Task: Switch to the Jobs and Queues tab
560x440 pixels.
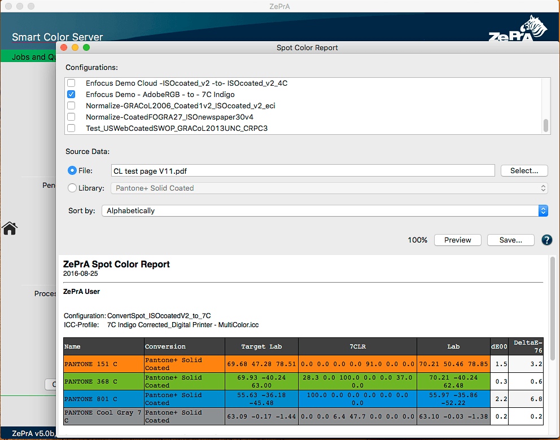Action: pyautogui.click(x=27, y=56)
